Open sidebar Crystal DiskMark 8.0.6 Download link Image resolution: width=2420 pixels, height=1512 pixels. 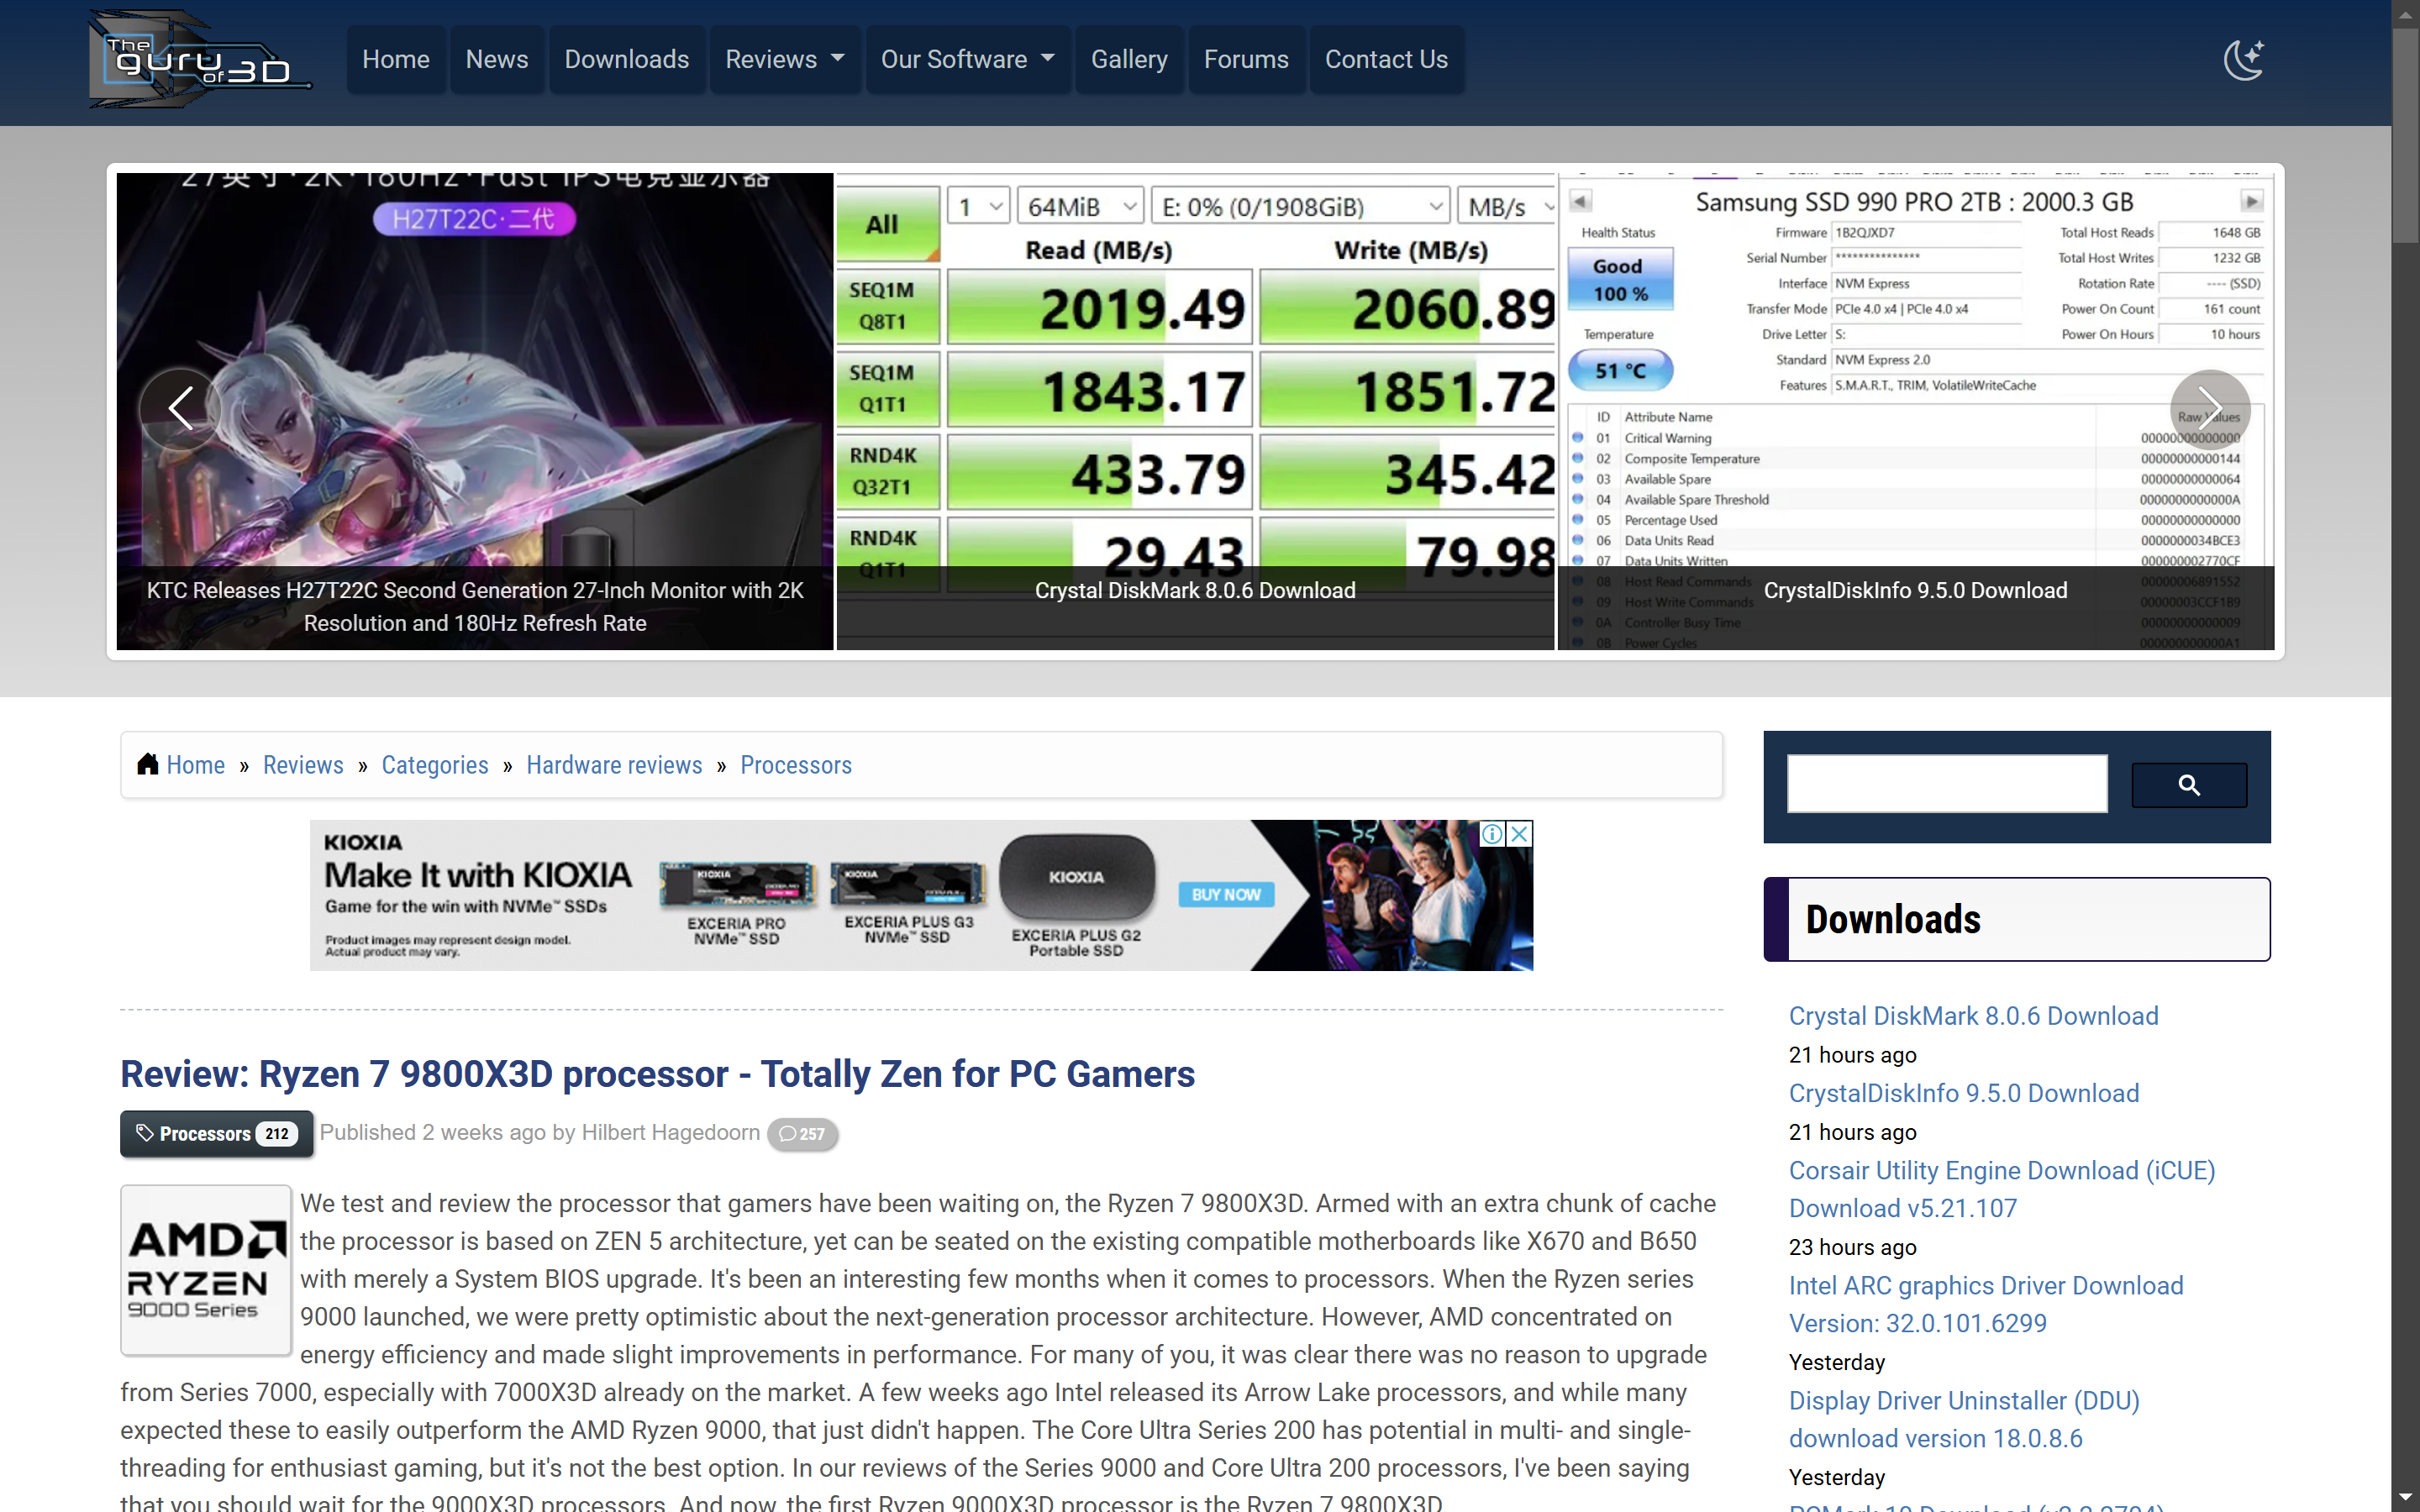click(x=1973, y=1016)
